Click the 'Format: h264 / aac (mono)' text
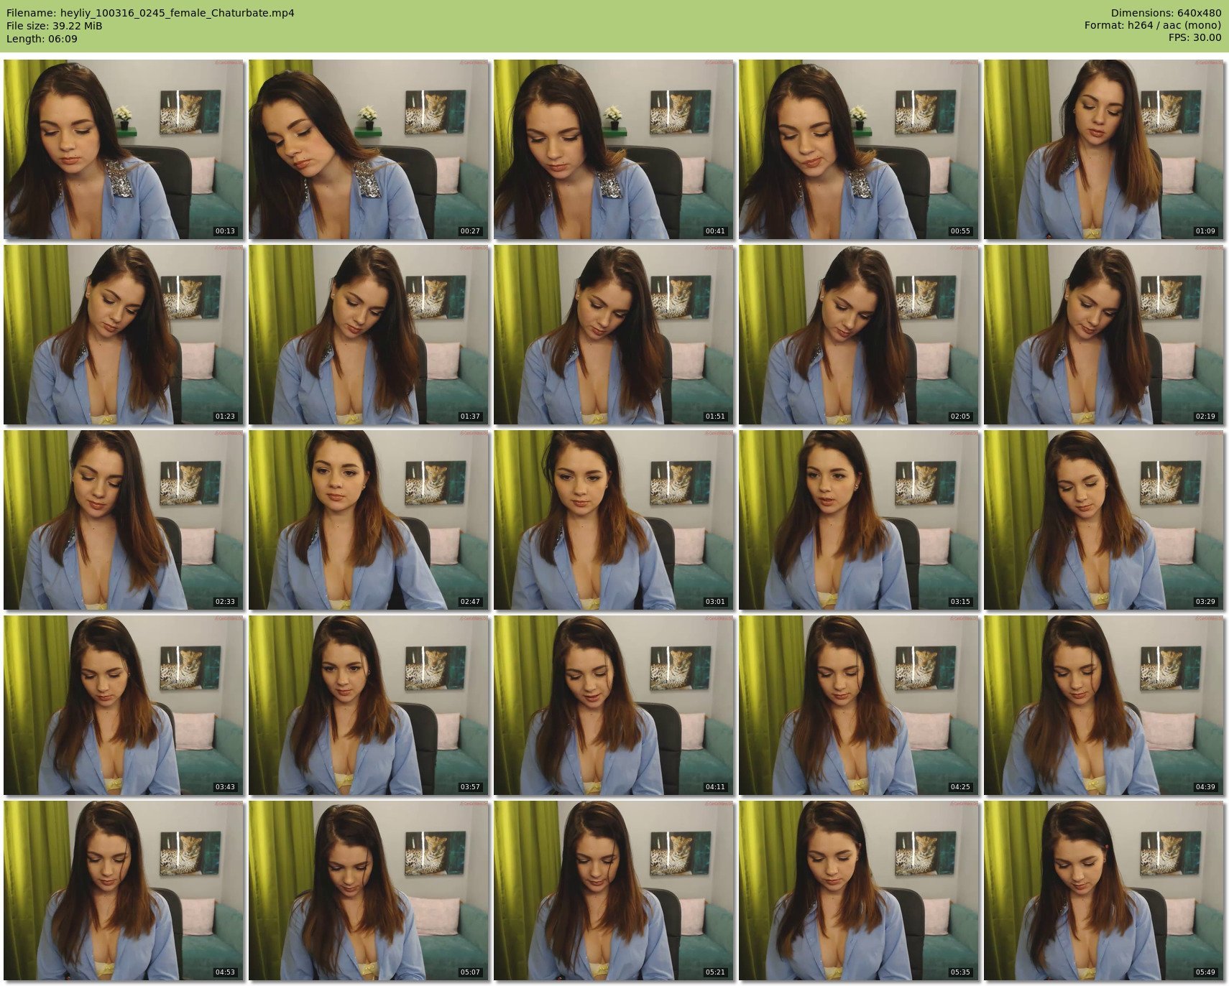The width and height of the screenshot is (1229, 986). point(1153,26)
